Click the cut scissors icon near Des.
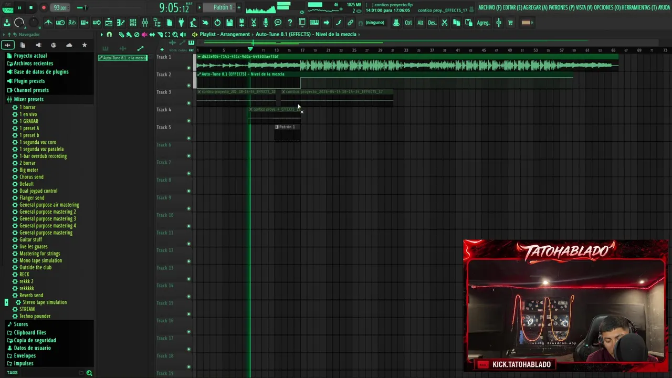The image size is (672, 378). click(444, 23)
